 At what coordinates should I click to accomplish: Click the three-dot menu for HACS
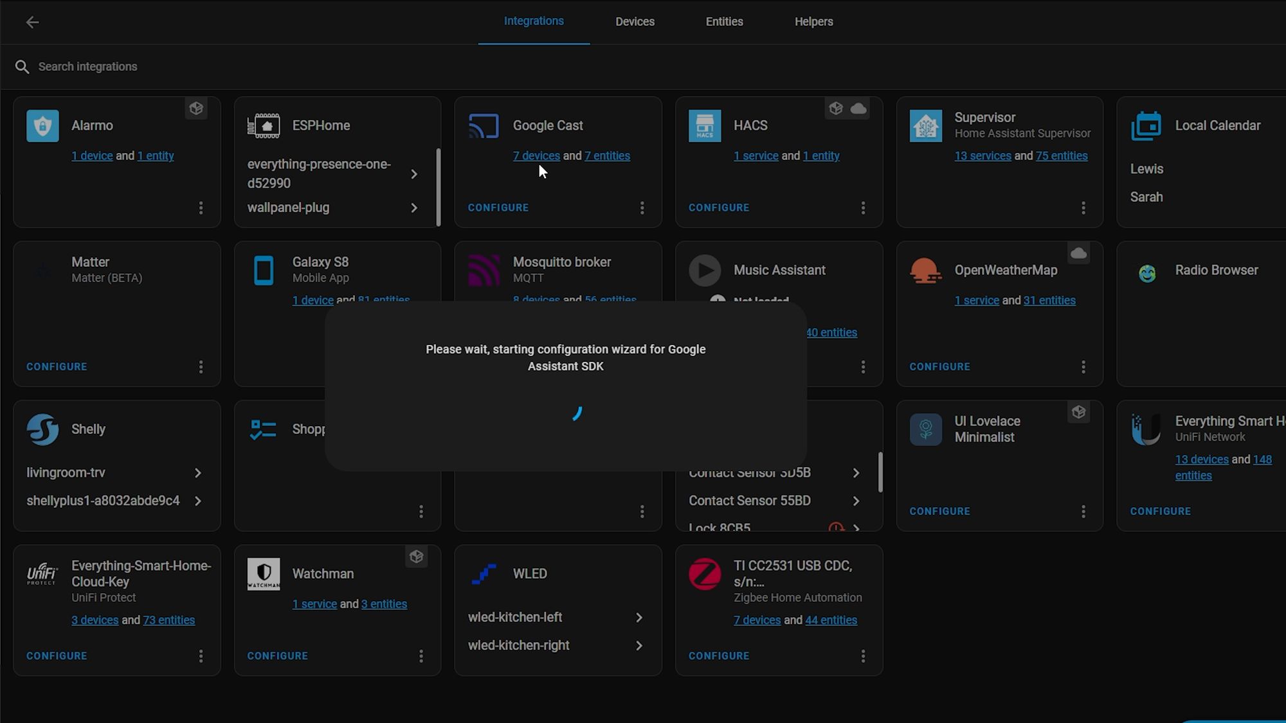pyautogui.click(x=863, y=208)
